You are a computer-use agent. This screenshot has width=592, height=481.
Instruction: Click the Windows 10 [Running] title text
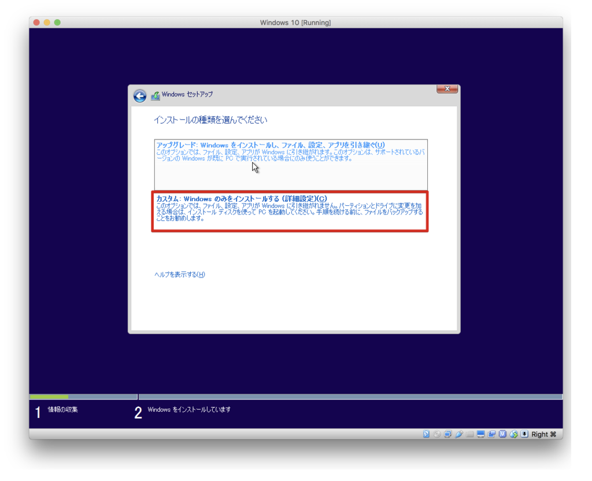pos(295,23)
